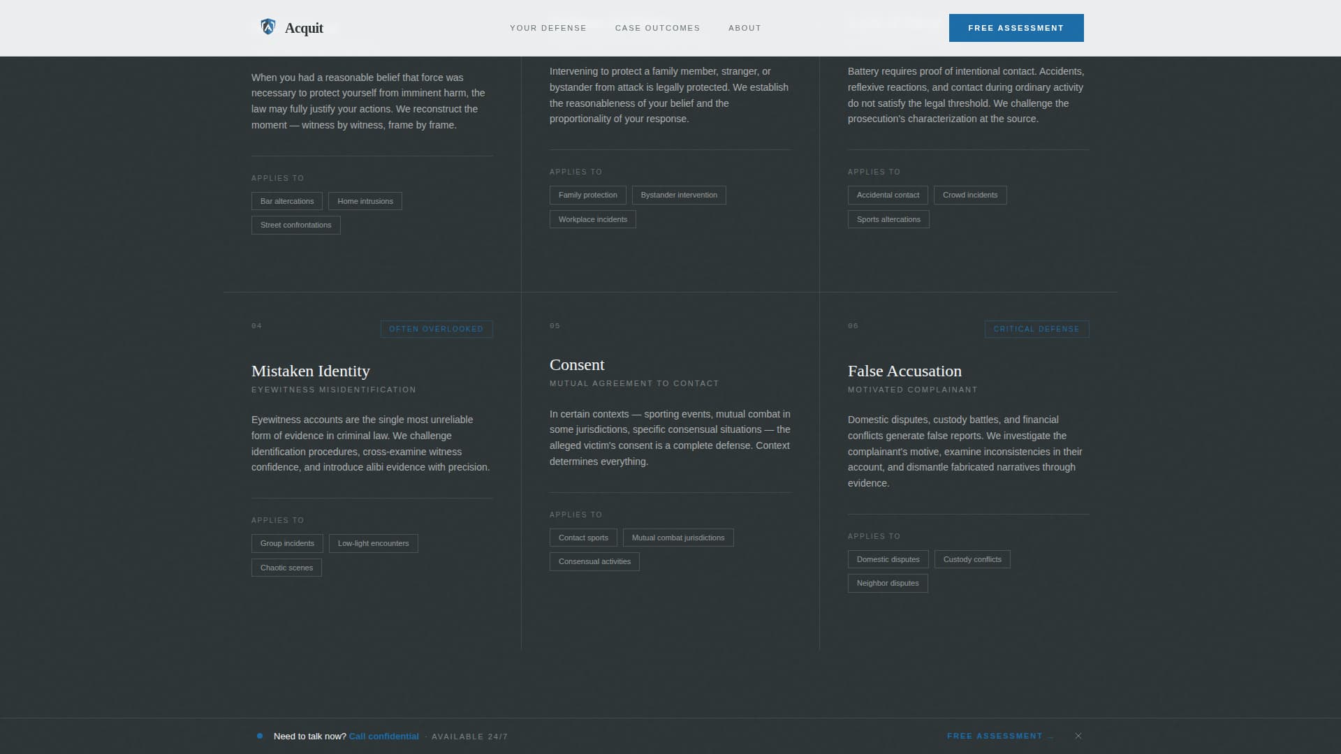Open the Call confidential link
This screenshot has width=1341, height=754.
point(383,736)
